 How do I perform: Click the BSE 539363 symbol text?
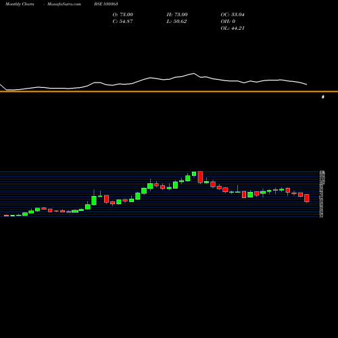click(x=106, y=4)
